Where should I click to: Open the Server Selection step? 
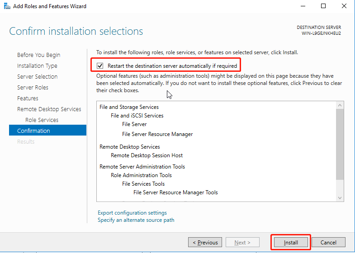click(x=37, y=77)
